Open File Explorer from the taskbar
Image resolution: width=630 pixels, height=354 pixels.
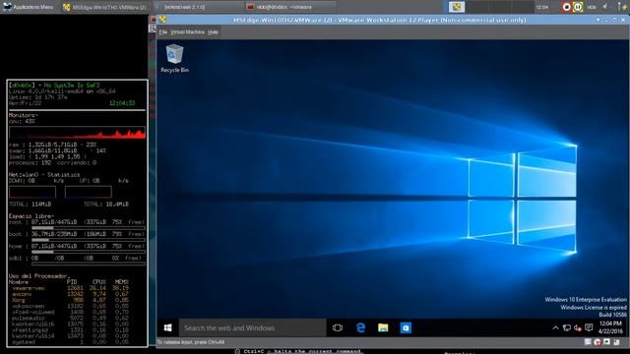point(383,327)
